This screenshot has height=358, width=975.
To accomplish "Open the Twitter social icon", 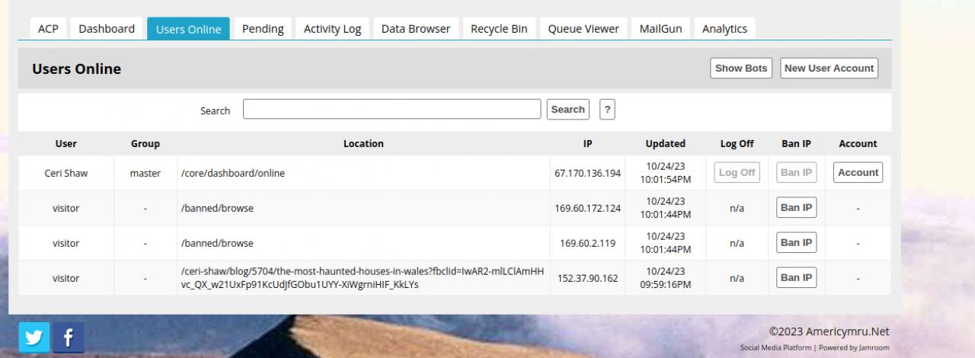I will click(34, 337).
